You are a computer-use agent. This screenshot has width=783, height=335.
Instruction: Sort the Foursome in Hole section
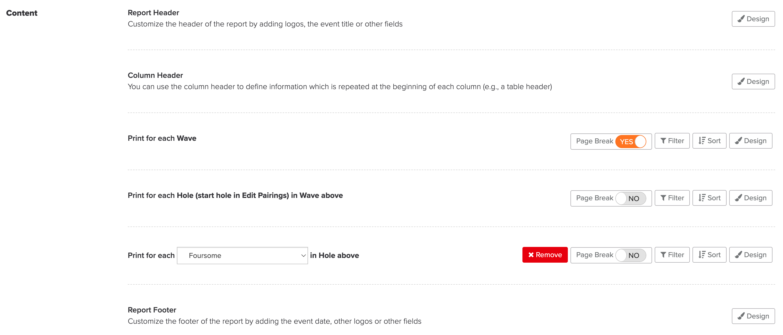(x=709, y=255)
